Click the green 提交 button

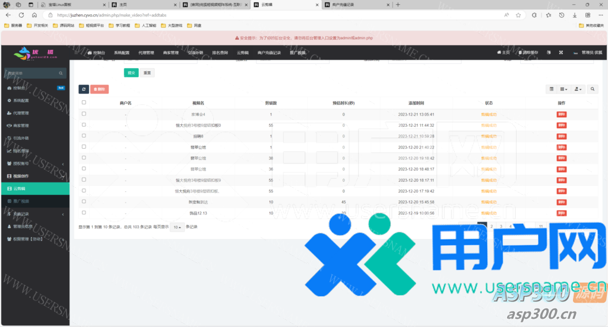click(x=131, y=73)
